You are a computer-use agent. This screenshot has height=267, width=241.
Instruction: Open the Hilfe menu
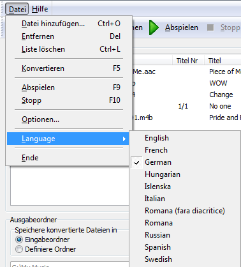pos(40,9)
